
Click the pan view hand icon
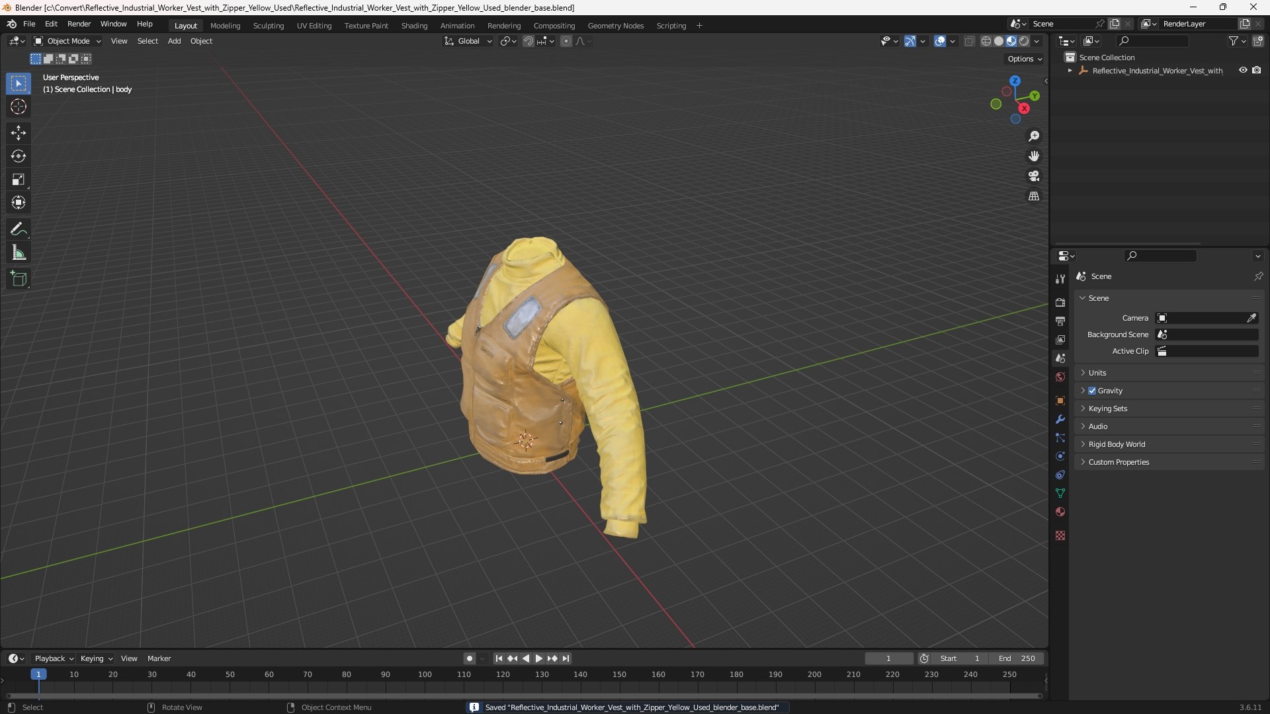[1034, 156]
